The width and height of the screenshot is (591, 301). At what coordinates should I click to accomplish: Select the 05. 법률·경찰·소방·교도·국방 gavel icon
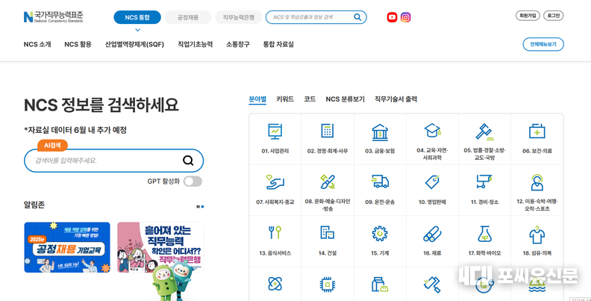coord(484,131)
